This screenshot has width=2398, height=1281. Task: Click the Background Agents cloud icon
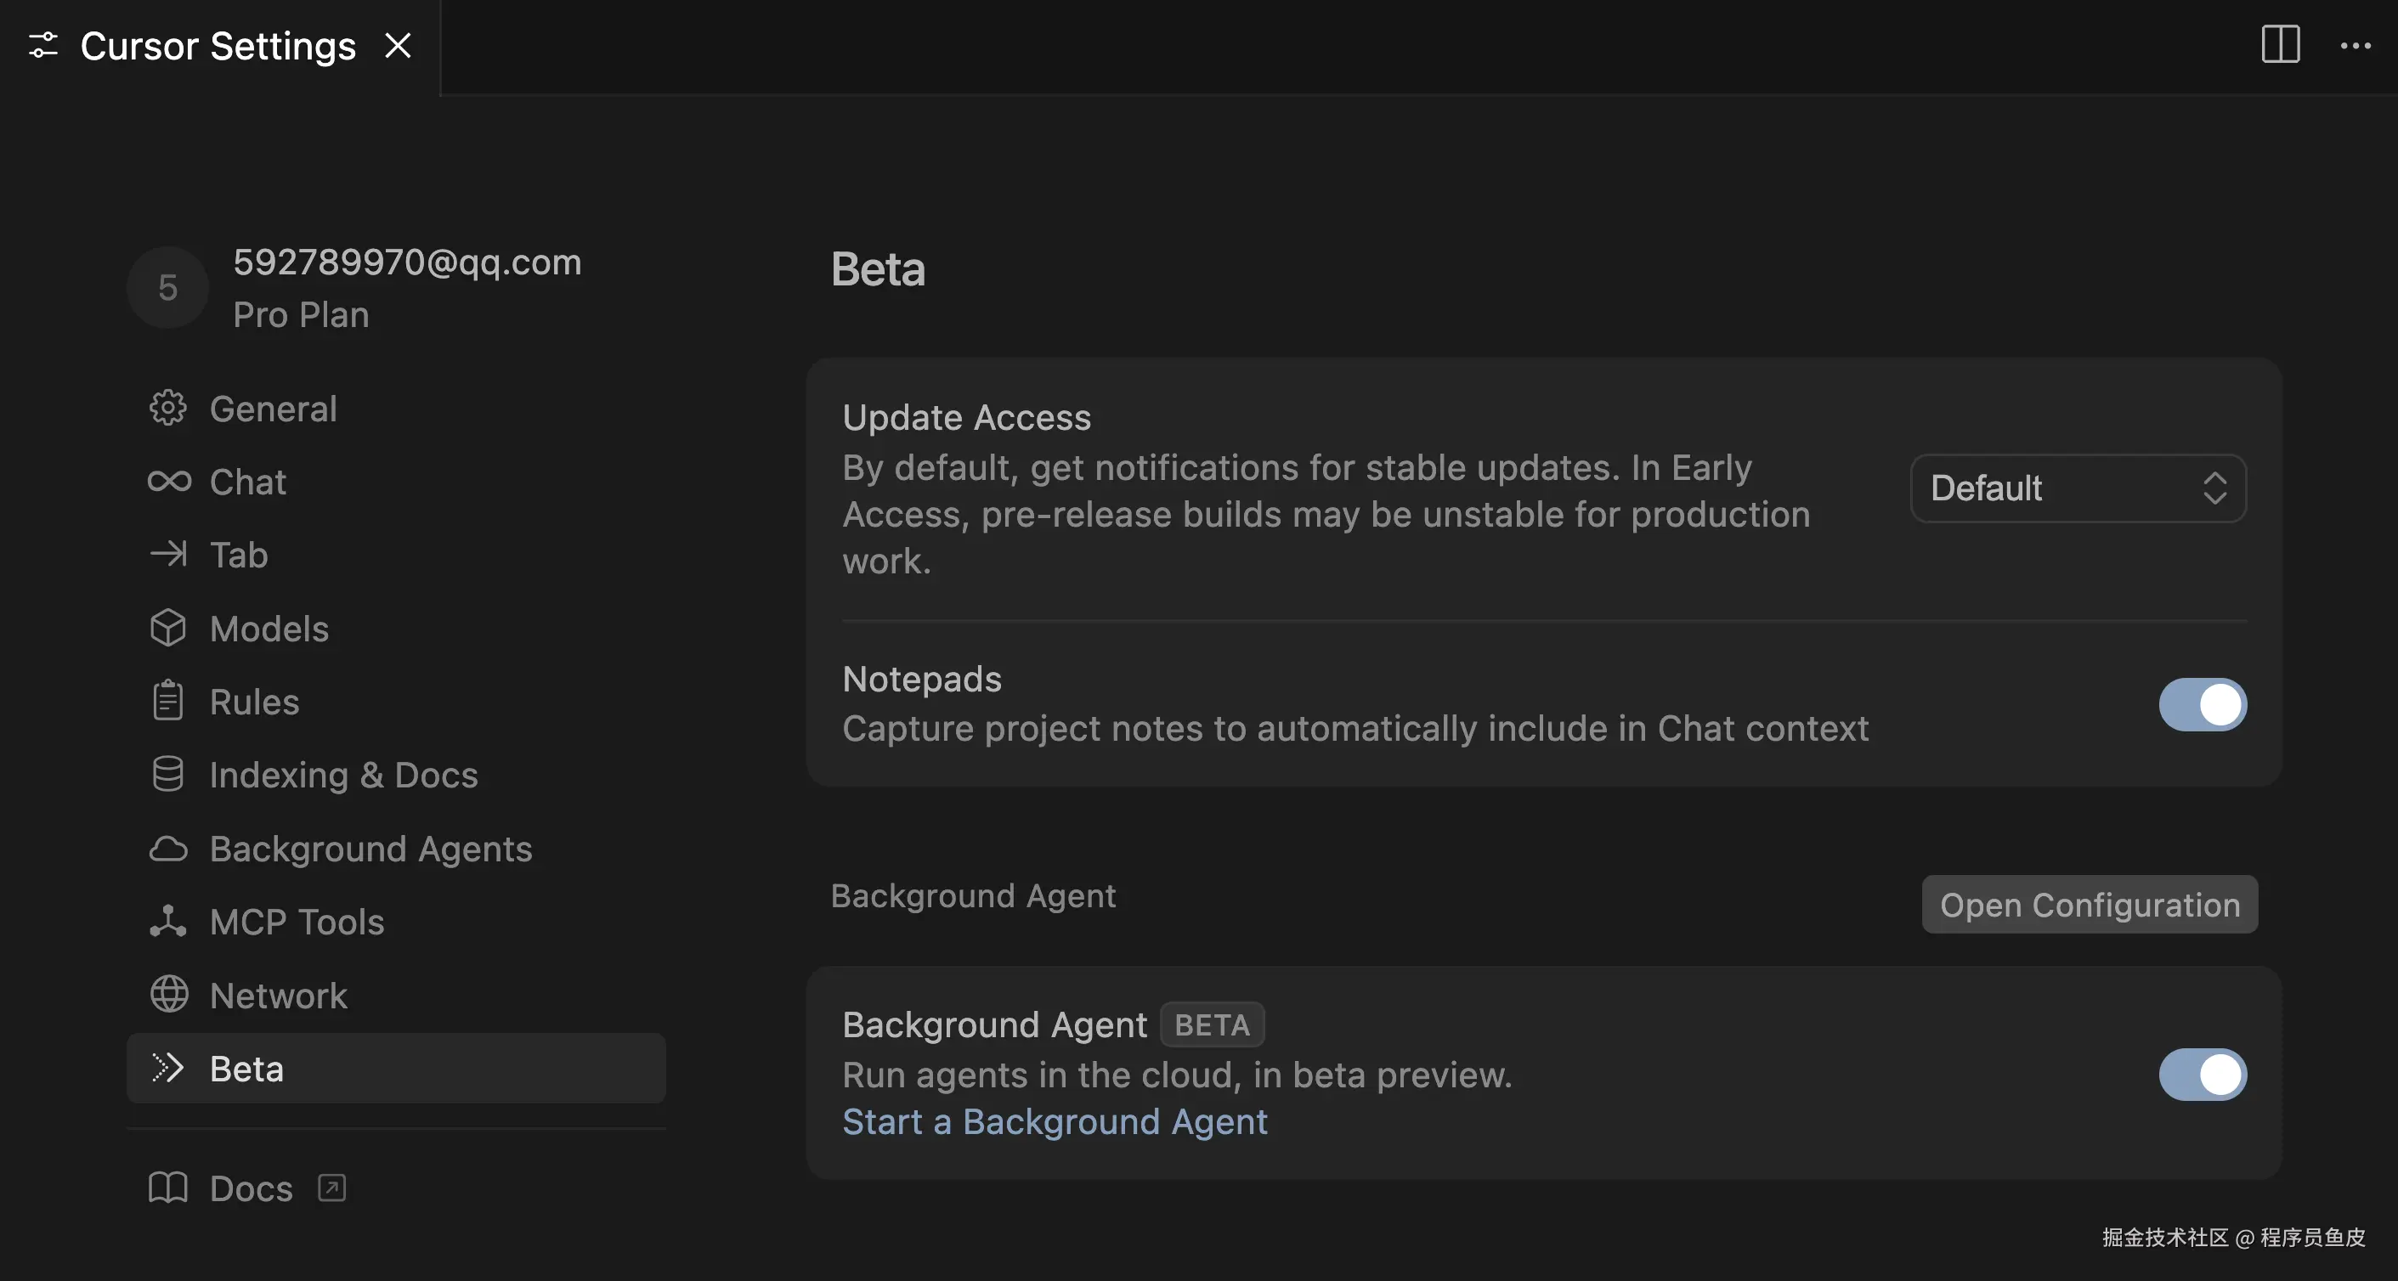(167, 849)
